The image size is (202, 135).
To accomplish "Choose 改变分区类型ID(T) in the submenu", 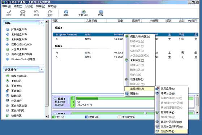I will click(172, 122).
